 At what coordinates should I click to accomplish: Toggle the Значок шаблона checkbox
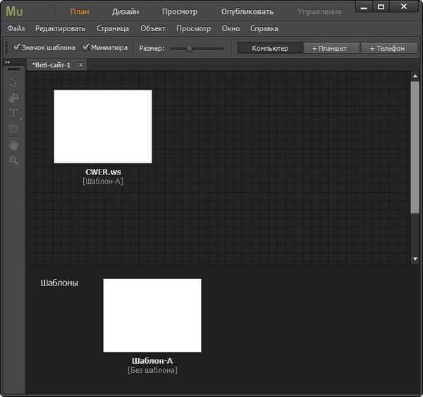(17, 48)
